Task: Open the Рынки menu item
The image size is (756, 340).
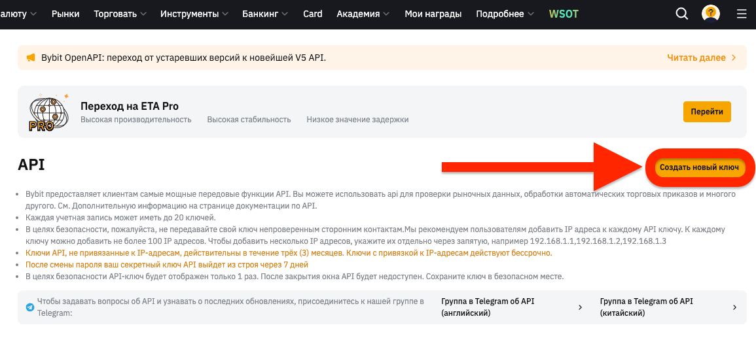Action: [x=65, y=14]
